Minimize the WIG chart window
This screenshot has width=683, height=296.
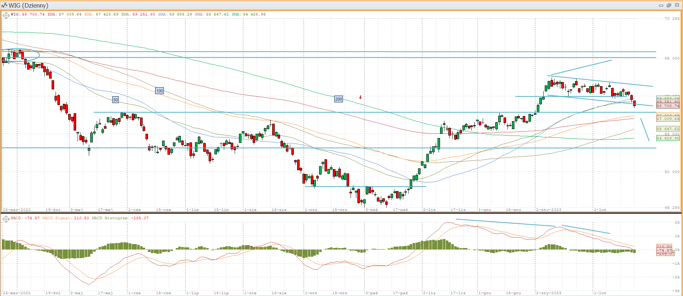click(x=661, y=5)
